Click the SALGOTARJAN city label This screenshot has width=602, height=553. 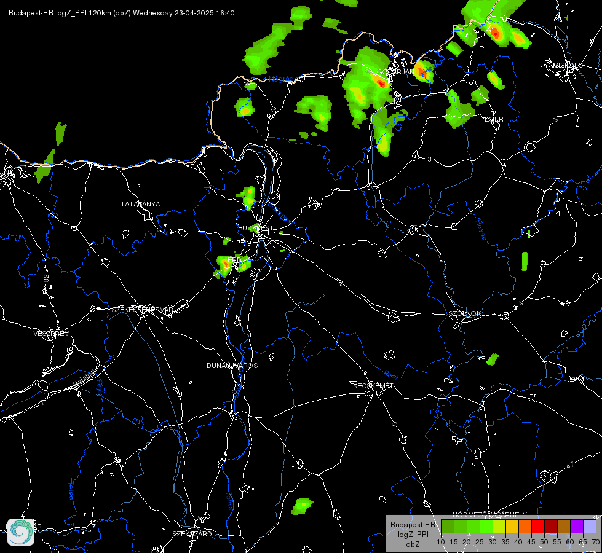(390, 72)
